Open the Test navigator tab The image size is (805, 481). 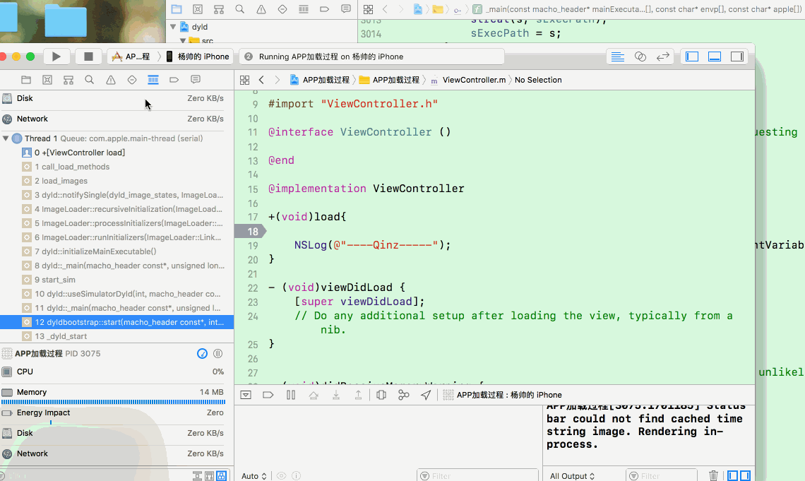click(x=132, y=80)
